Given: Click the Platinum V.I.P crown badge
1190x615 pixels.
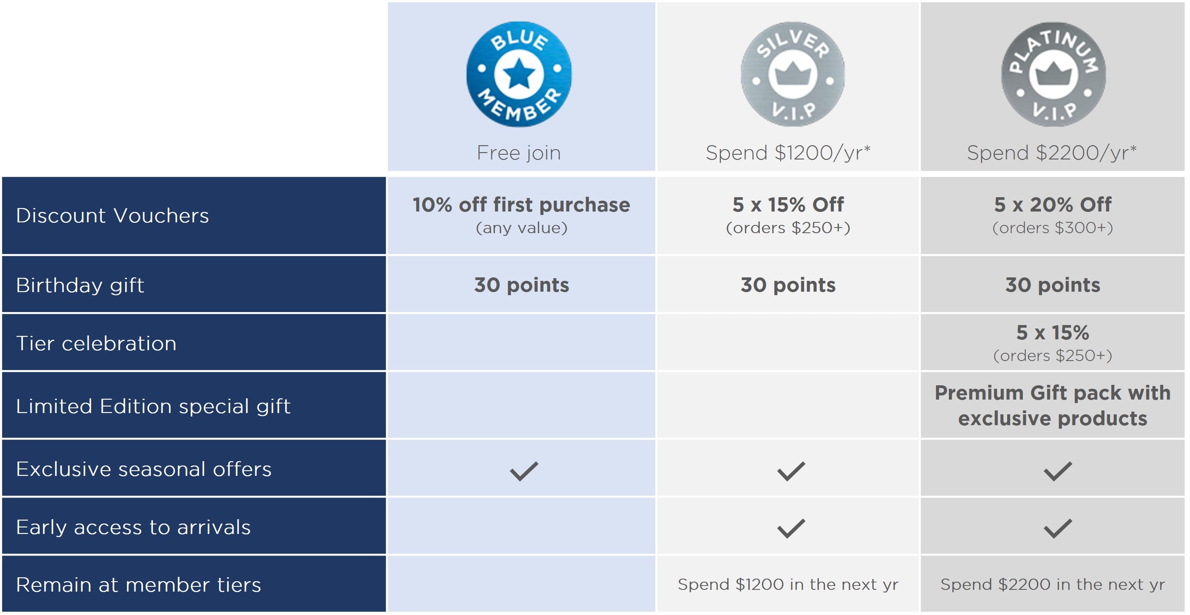Looking at the screenshot, I should coord(1053,74).
